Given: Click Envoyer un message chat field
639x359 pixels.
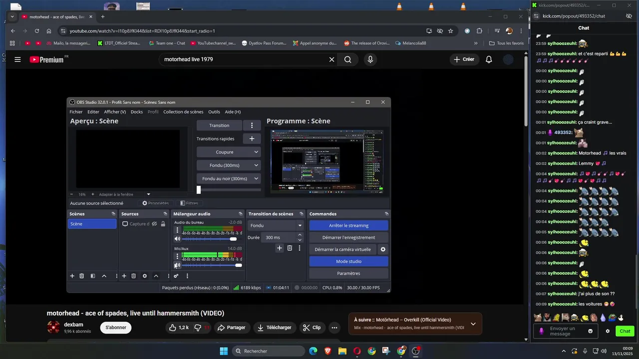Looking at the screenshot, I should (x=566, y=331).
